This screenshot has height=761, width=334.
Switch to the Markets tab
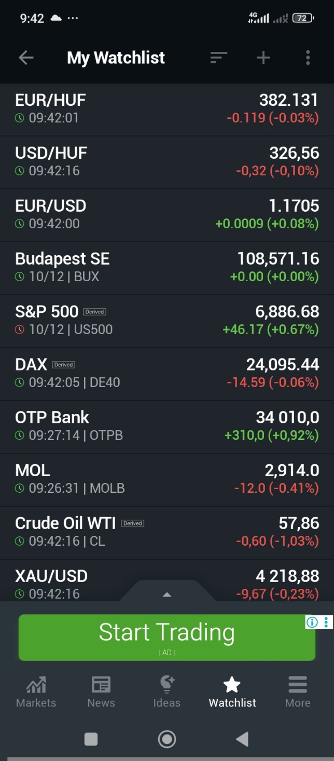[x=36, y=692]
